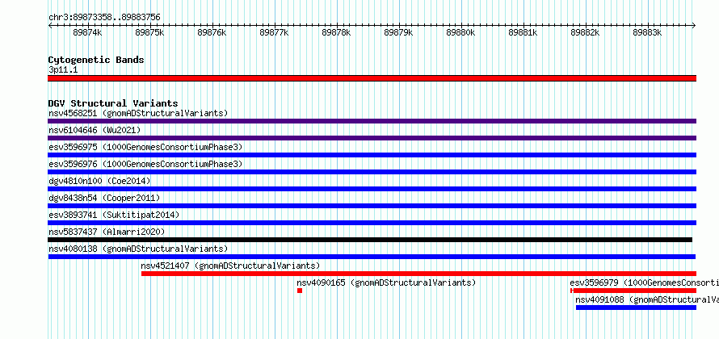719x339 pixels.
Task: Click the 89881k ruler tick label
Action: [523, 32]
